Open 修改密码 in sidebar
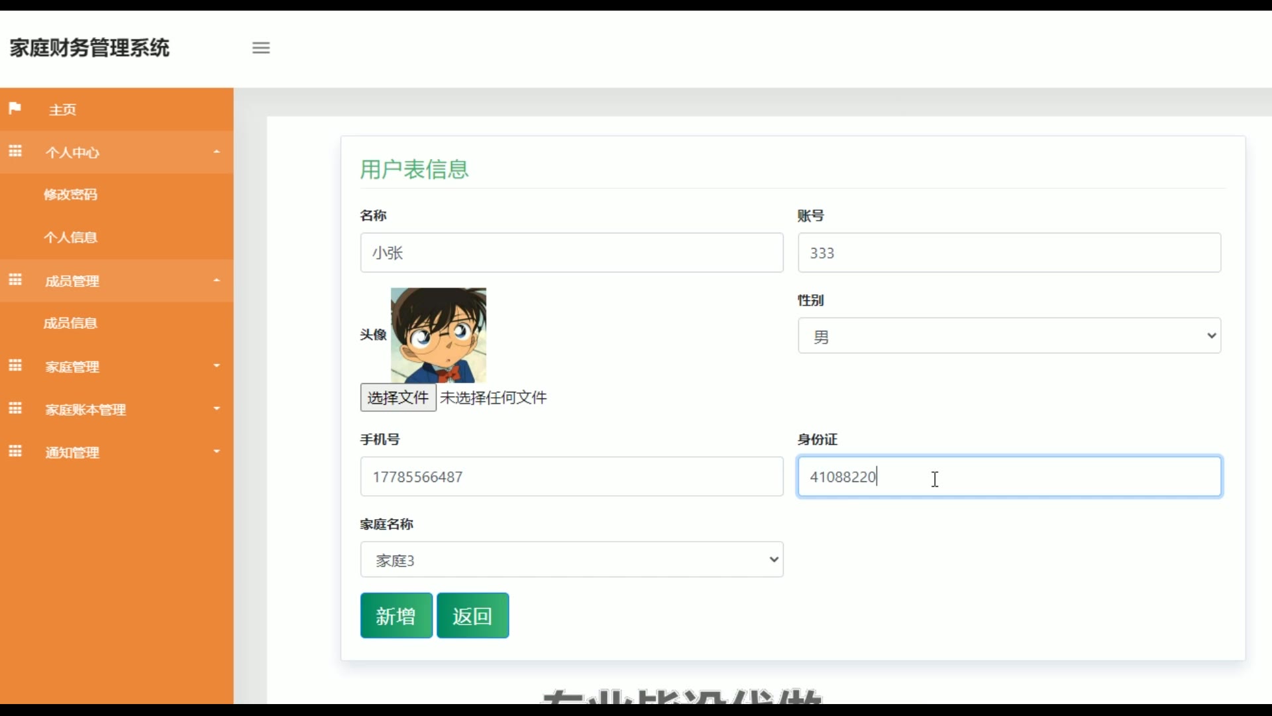The image size is (1272, 716). (70, 194)
